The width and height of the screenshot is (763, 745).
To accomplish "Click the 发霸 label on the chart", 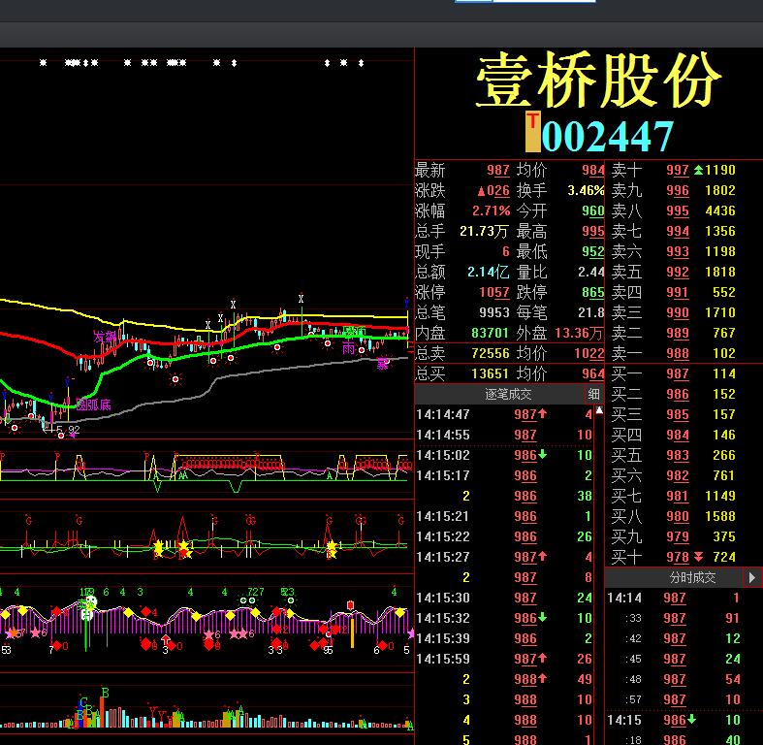I will tap(105, 337).
